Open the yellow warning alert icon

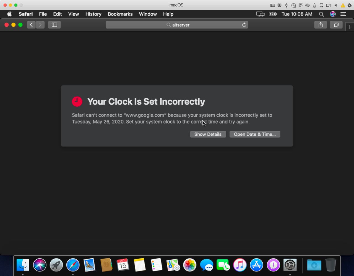[343, 5]
